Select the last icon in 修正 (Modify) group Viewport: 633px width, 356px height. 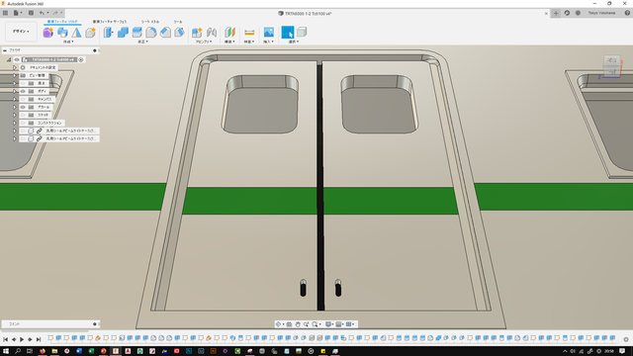coord(180,33)
